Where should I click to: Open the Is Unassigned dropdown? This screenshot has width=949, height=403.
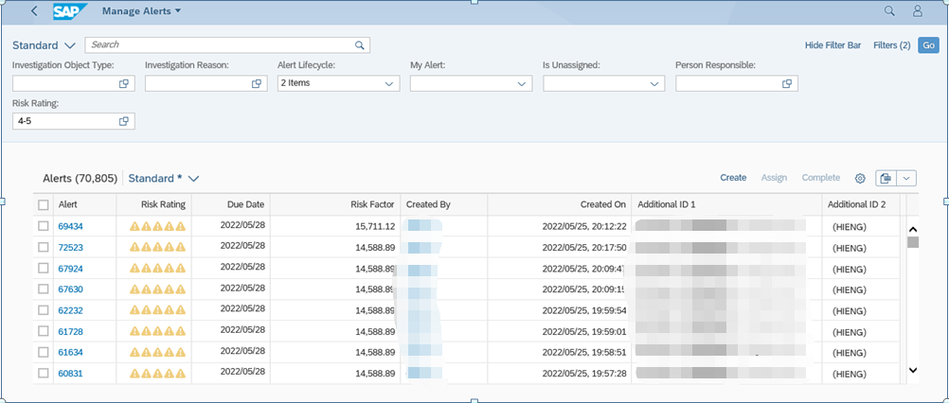[654, 83]
